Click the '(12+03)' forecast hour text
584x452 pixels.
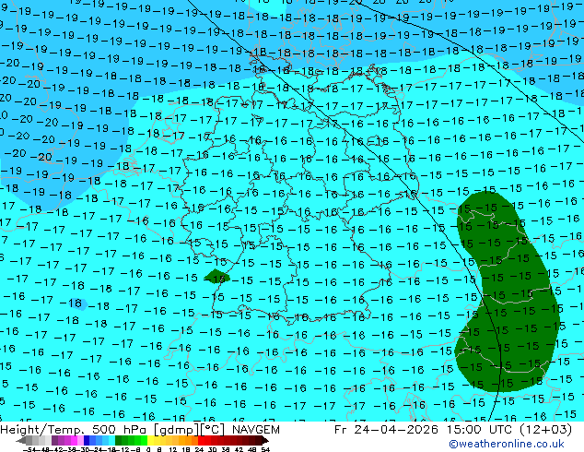pos(543,430)
